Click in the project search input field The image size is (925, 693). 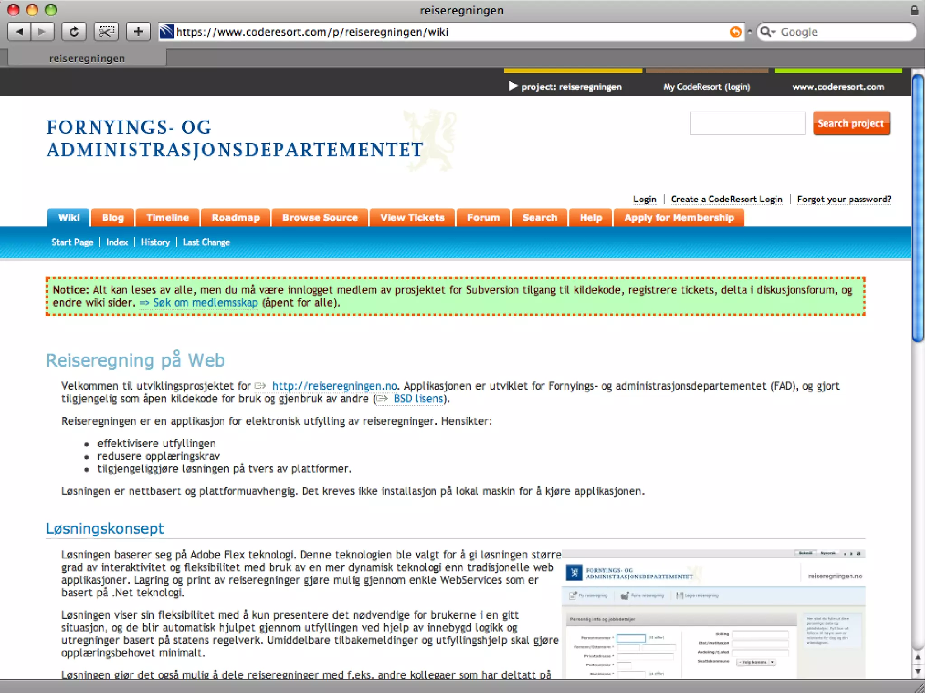click(x=747, y=123)
